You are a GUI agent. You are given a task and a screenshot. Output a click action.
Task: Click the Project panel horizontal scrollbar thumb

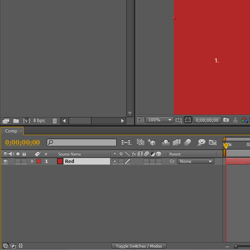(80, 121)
